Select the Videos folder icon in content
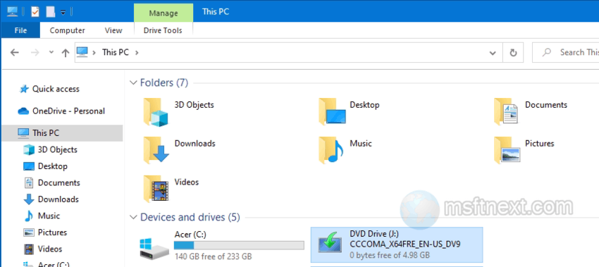This screenshot has height=267, width=599. pyautogui.click(x=156, y=189)
